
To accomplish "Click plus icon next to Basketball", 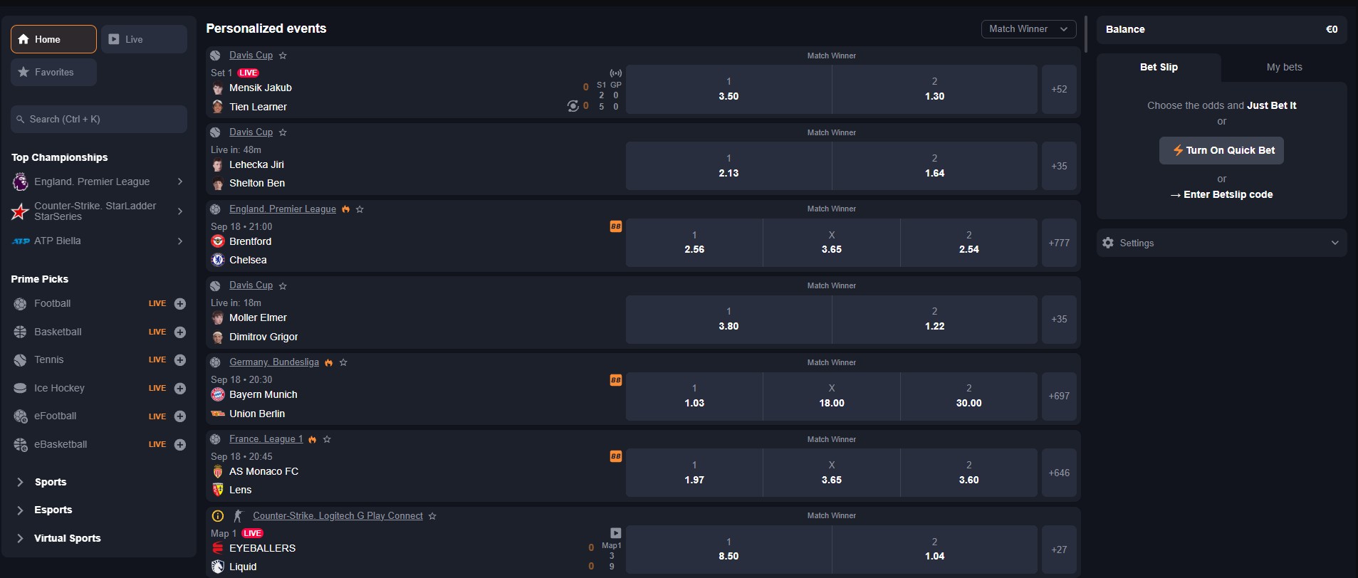I will (180, 332).
